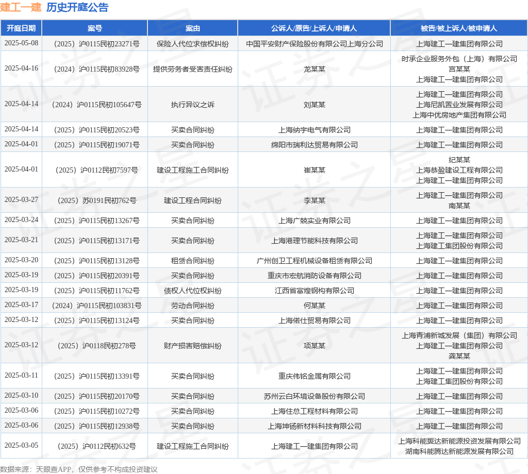
Task: Select the date cell 2025-03-05
Action: (21, 445)
